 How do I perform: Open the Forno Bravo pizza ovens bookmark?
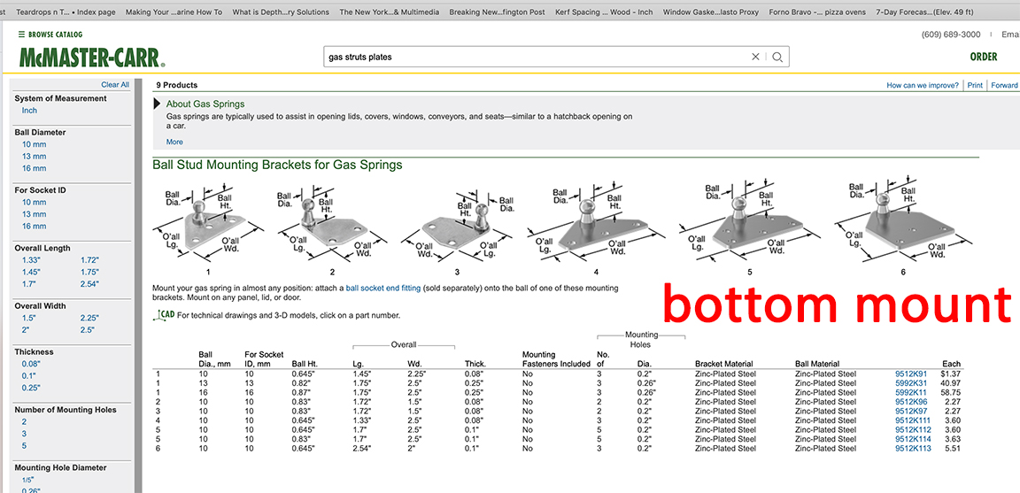[x=817, y=12]
